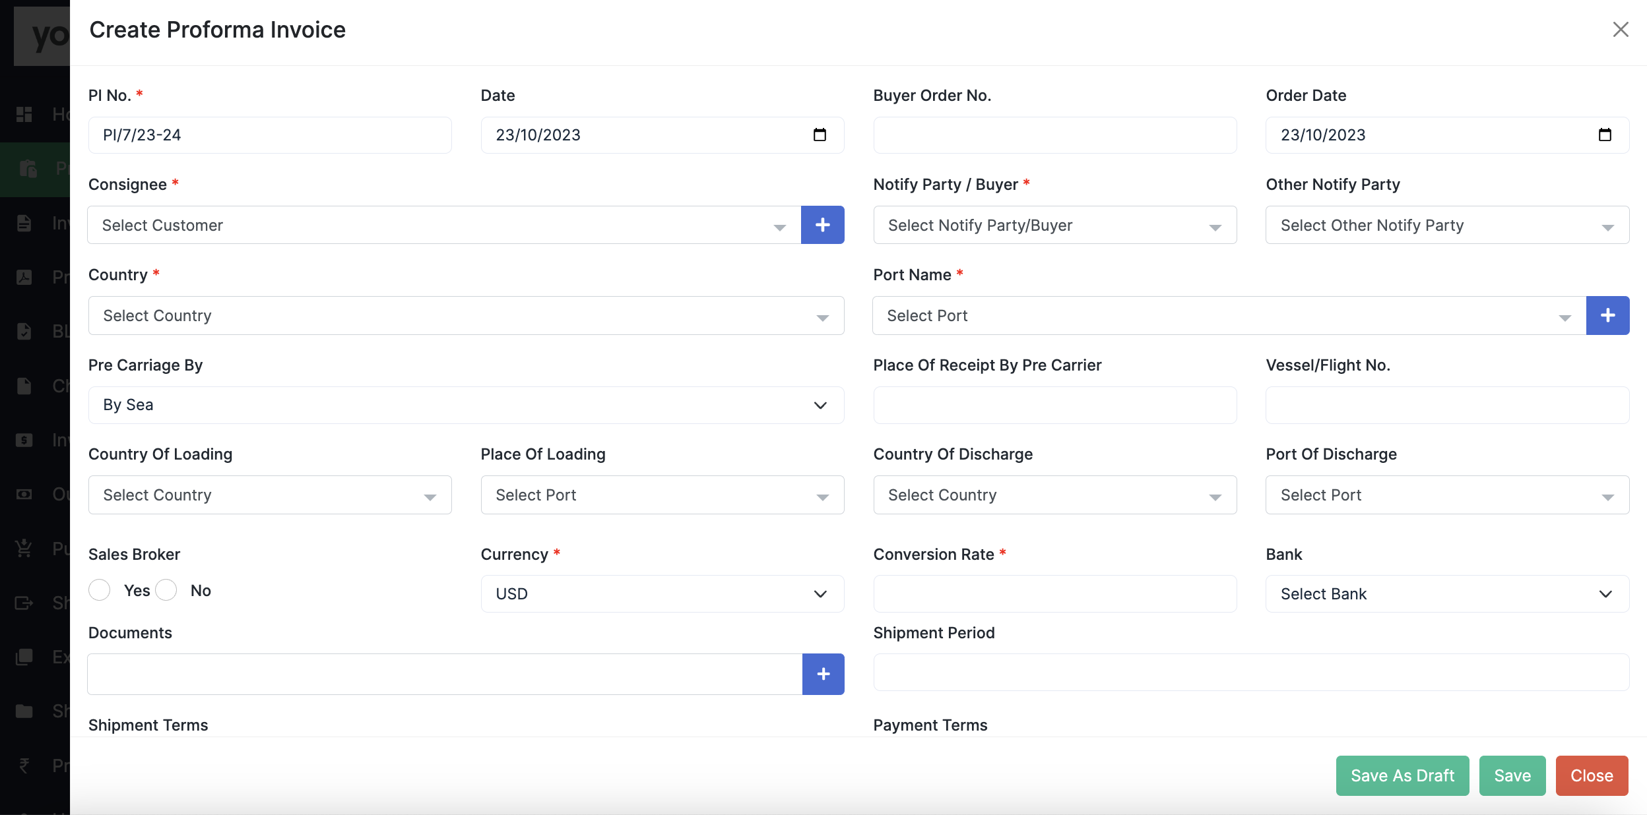This screenshot has width=1647, height=815.
Task: Click the shopping cart icon in sidebar
Action: (x=24, y=548)
